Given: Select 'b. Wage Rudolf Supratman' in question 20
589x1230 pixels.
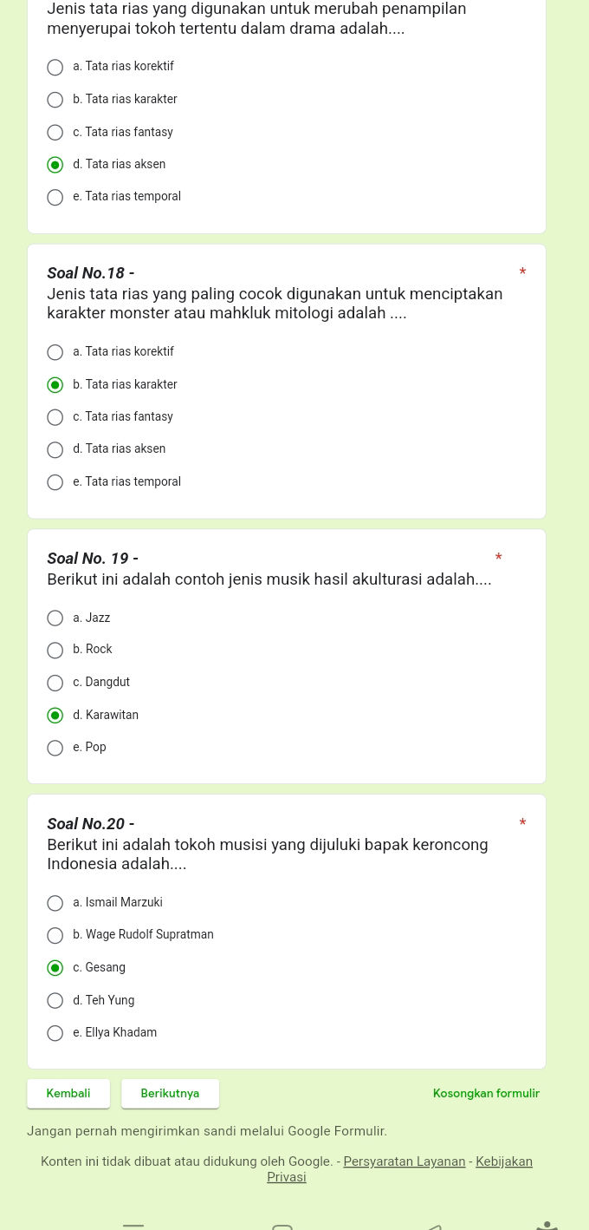Looking at the screenshot, I should [x=55, y=935].
